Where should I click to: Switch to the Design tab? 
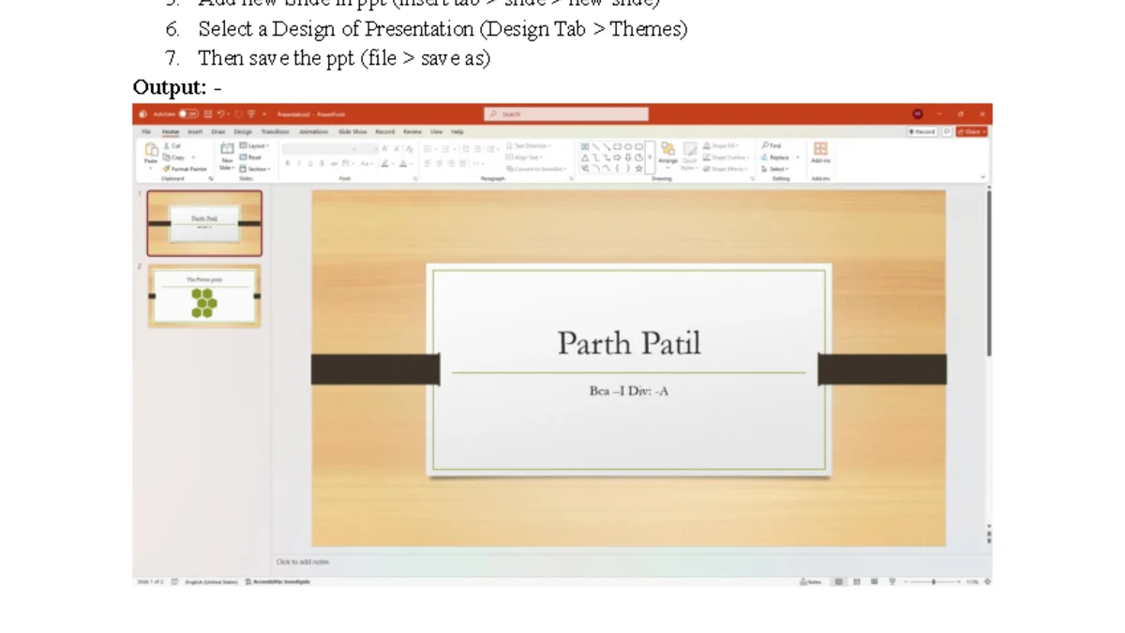tap(243, 132)
